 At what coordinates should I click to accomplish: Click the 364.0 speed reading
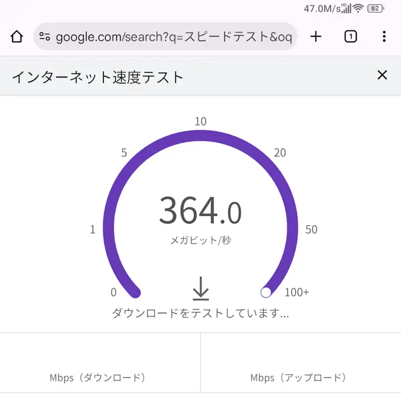click(200, 212)
